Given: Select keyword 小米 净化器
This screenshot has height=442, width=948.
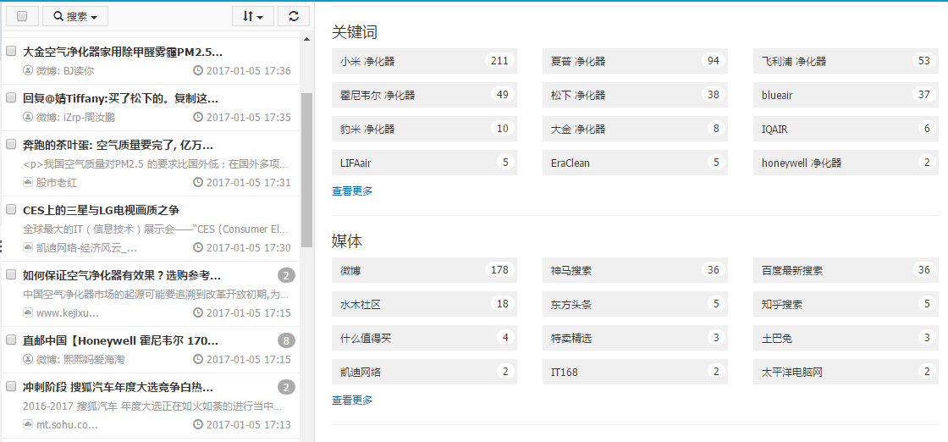Looking at the screenshot, I should click(x=424, y=61).
